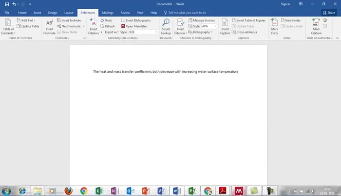Click Tell me what you want to do box

click(x=185, y=13)
